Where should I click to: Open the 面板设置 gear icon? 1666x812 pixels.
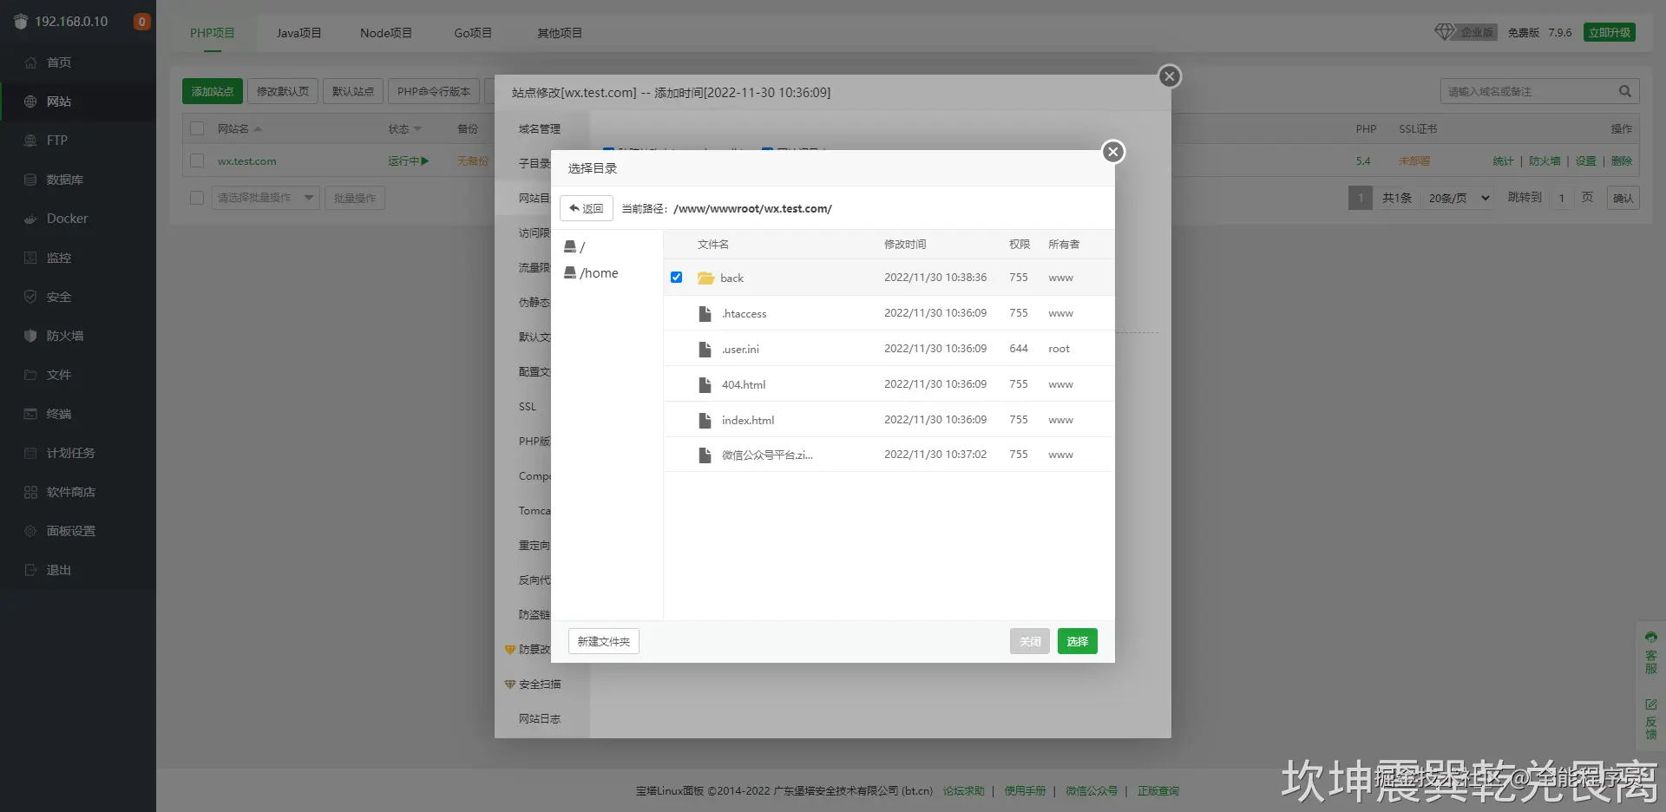pos(30,531)
